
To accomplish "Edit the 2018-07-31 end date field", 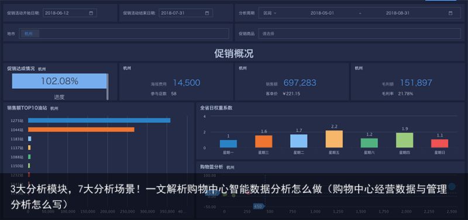I will click(185, 13).
